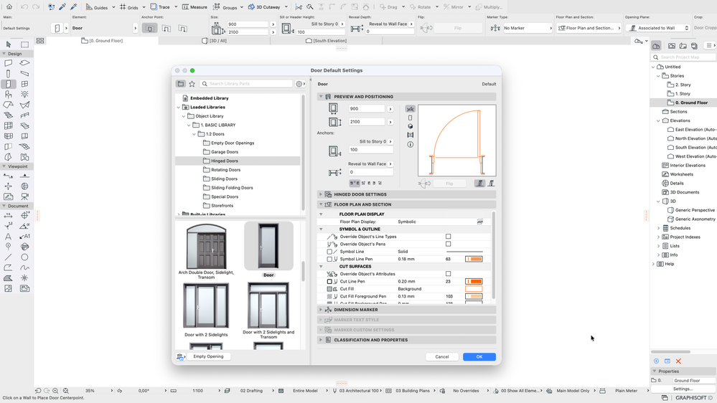Click the info icon beside door preview
The image size is (717, 403).
[x=410, y=144]
